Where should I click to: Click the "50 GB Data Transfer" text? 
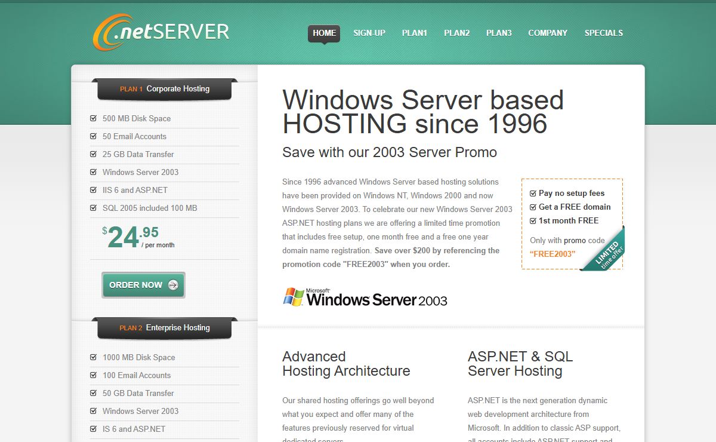(138, 393)
